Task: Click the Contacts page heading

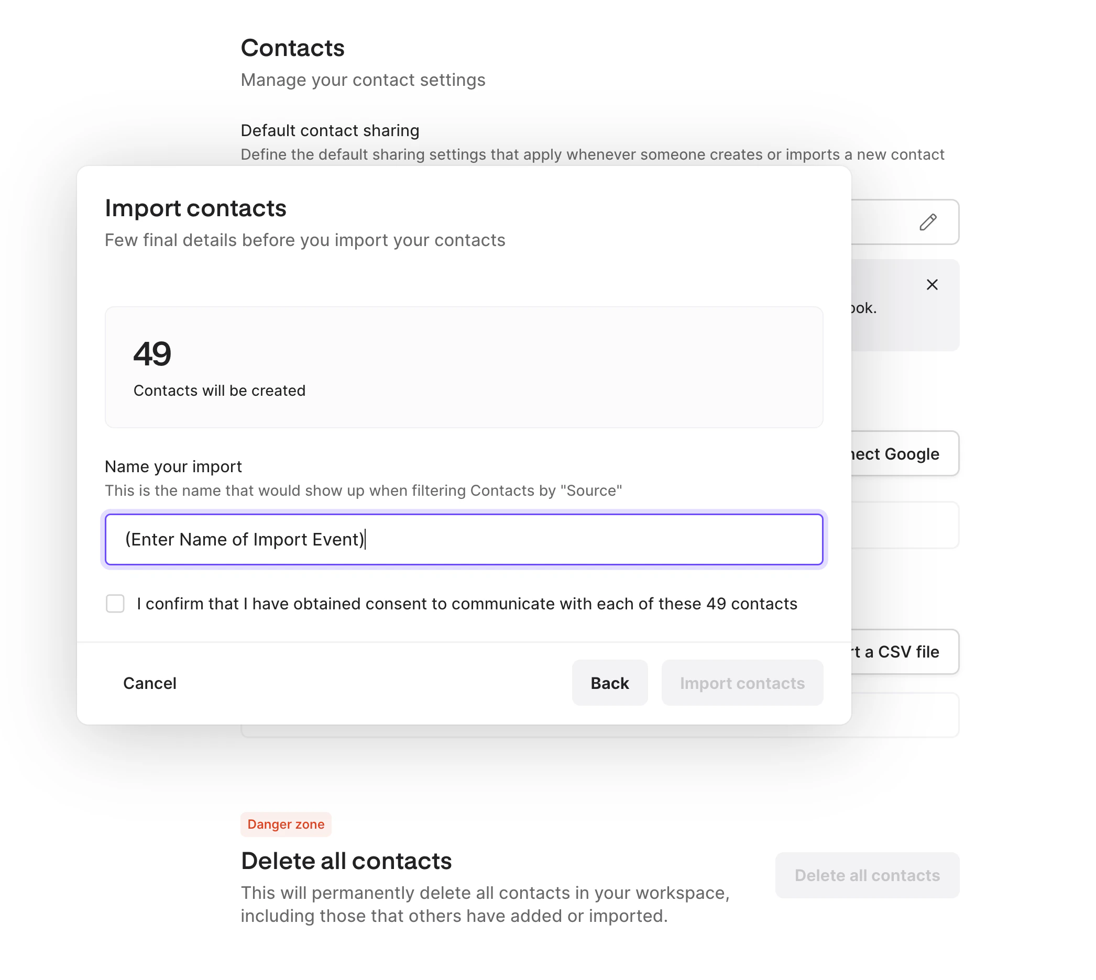Action: (292, 48)
